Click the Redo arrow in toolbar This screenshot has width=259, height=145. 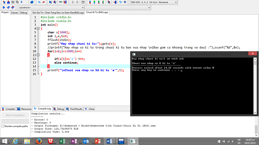(x=44, y=2)
